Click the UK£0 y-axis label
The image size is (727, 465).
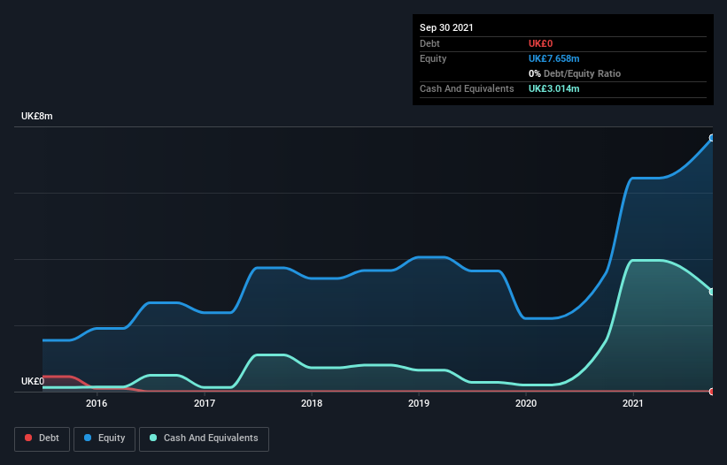[x=33, y=381]
